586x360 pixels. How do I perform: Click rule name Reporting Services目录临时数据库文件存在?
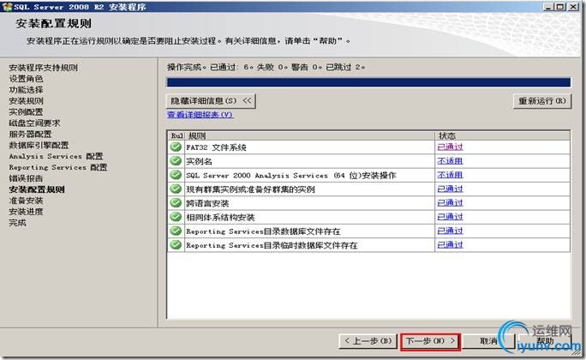tap(272, 245)
